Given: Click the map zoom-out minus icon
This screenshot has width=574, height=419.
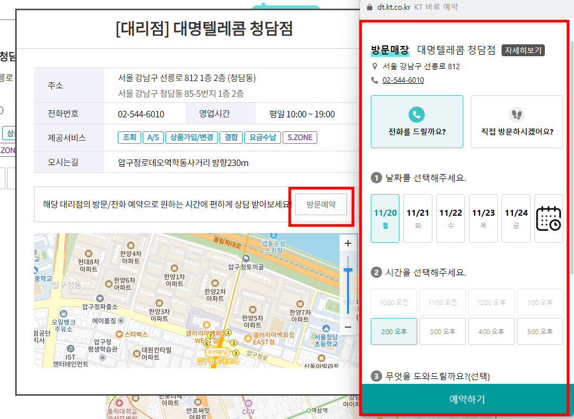Looking at the screenshot, I should tap(348, 328).
